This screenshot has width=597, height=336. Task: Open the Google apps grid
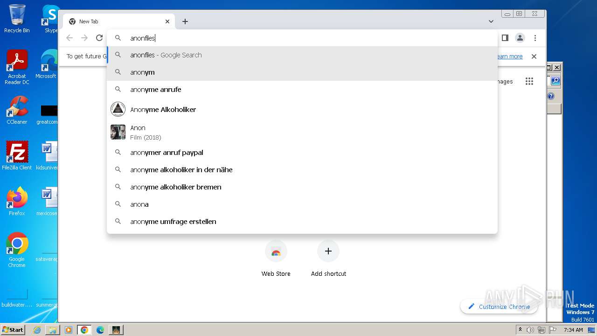click(529, 81)
